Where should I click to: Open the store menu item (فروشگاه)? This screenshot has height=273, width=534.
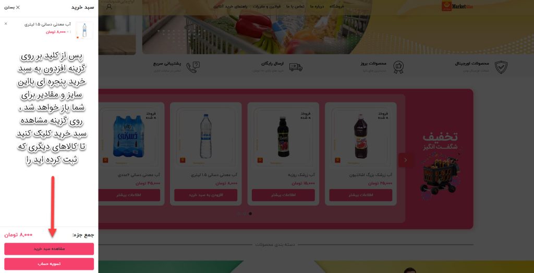point(336,6)
